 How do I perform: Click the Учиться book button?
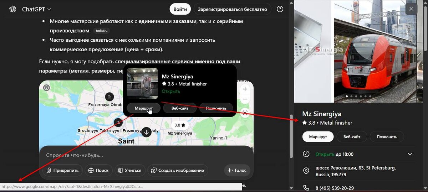(x=130, y=170)
